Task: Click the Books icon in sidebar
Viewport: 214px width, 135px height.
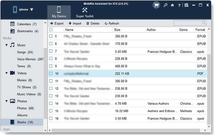Action: [12, 122]
